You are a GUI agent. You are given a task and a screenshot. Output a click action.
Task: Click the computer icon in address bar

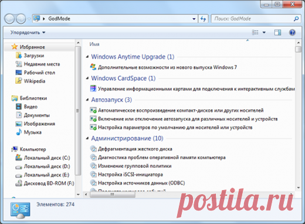(36, 19)
